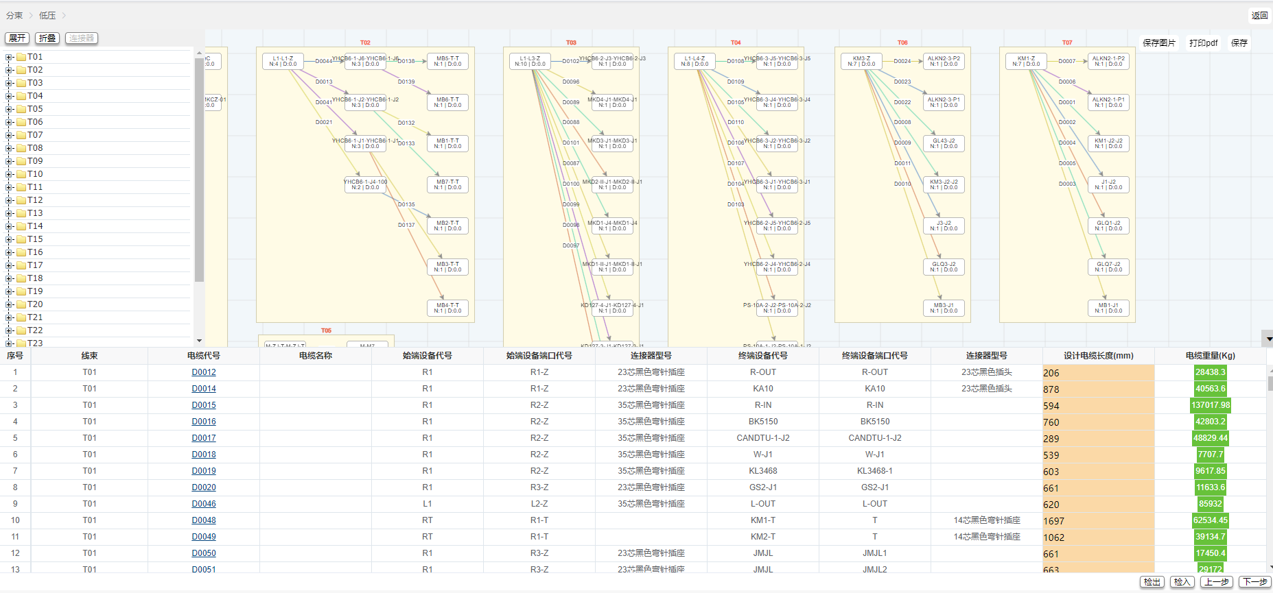Image resolution: width=1273 pixels, height=593 pixels.
Task: Go to 分束 in the breadcrumb
Action: tap(14, 15)
